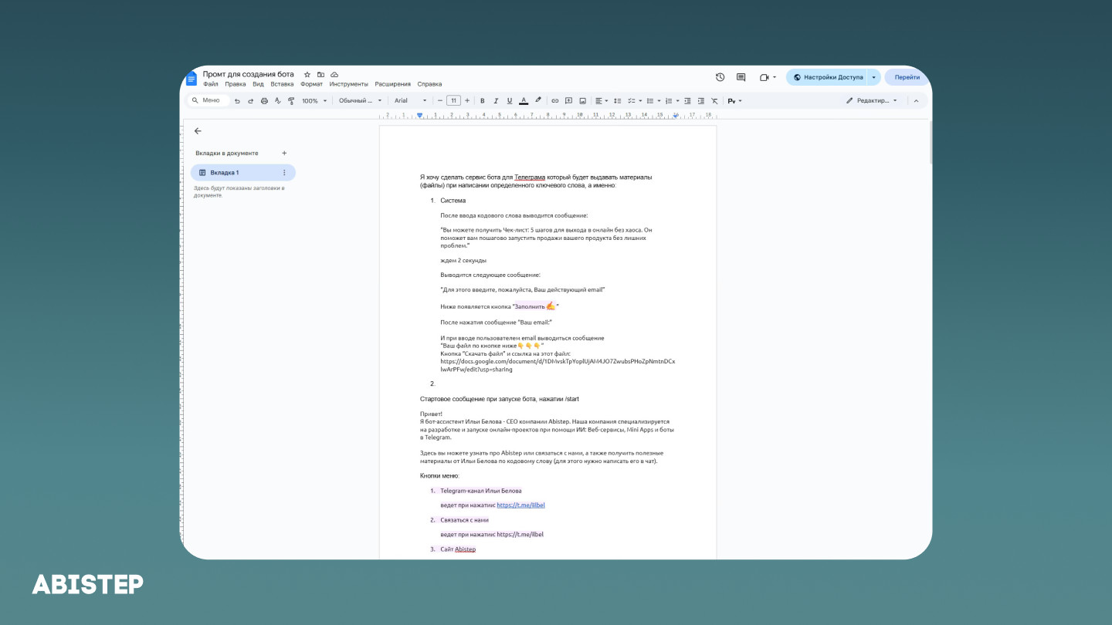Open the highlight color picker

click(x=537, y=101)
